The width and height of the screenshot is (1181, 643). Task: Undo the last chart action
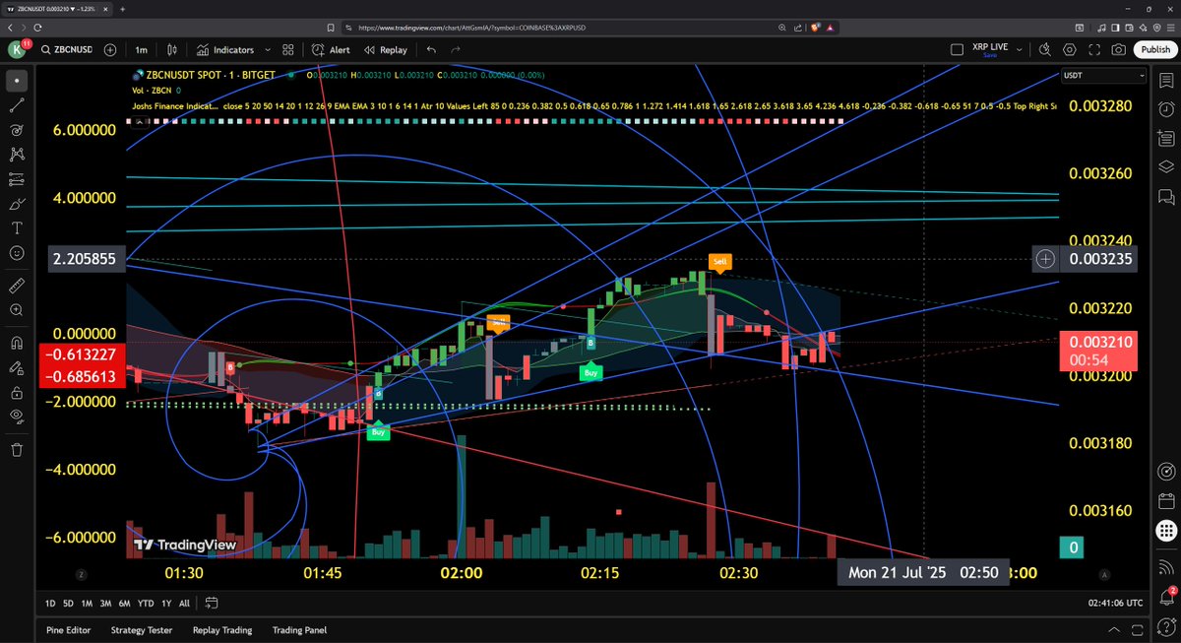point(431,49)
